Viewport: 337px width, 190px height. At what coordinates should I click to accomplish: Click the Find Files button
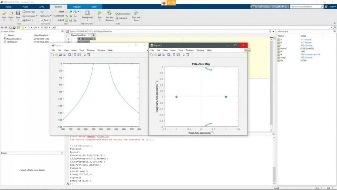pos(29,12)
